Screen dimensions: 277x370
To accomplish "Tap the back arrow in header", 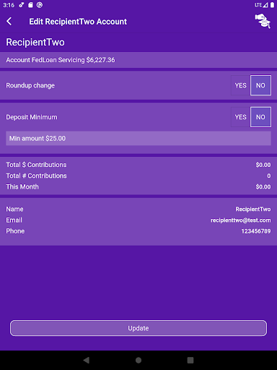I will click(9, 22).
